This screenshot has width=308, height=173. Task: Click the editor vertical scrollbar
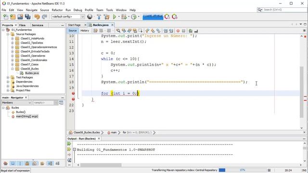(x=302, y=92)
